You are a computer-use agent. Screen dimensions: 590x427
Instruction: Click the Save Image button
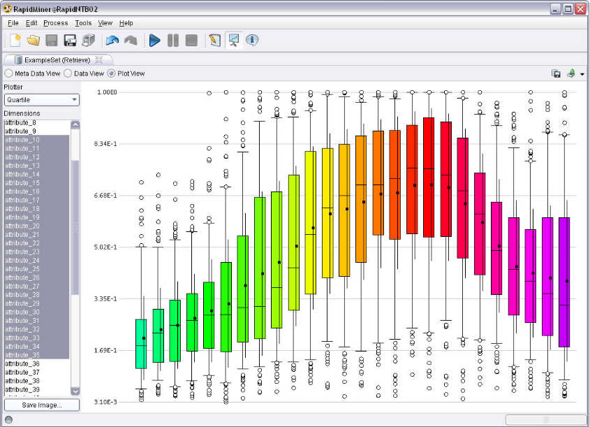click(41, 405)
